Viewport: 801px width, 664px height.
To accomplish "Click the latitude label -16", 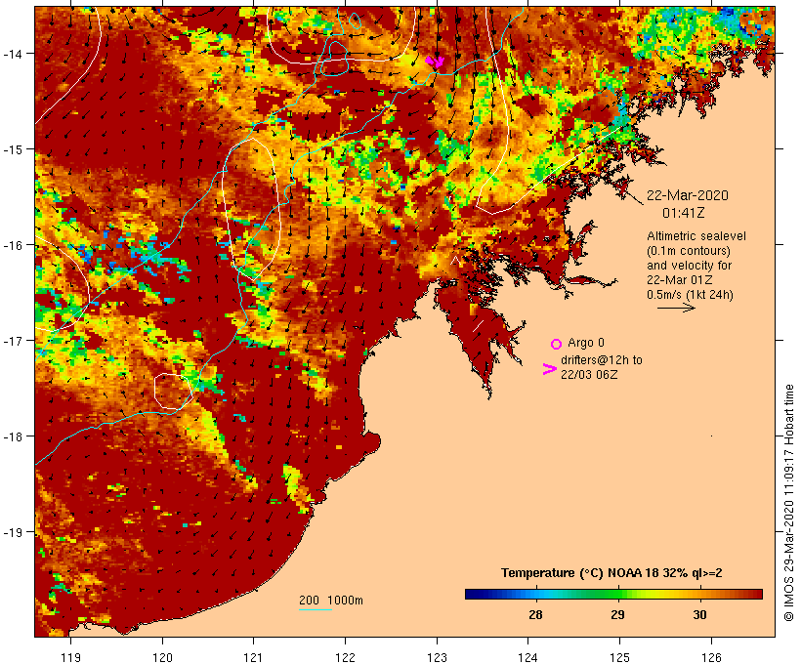I will click(13, 245).
